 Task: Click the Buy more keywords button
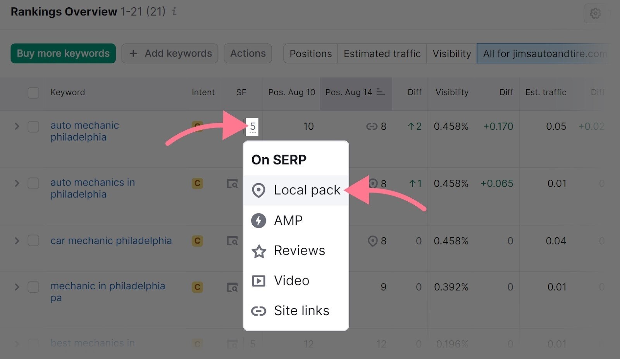[x=63, y=53]
